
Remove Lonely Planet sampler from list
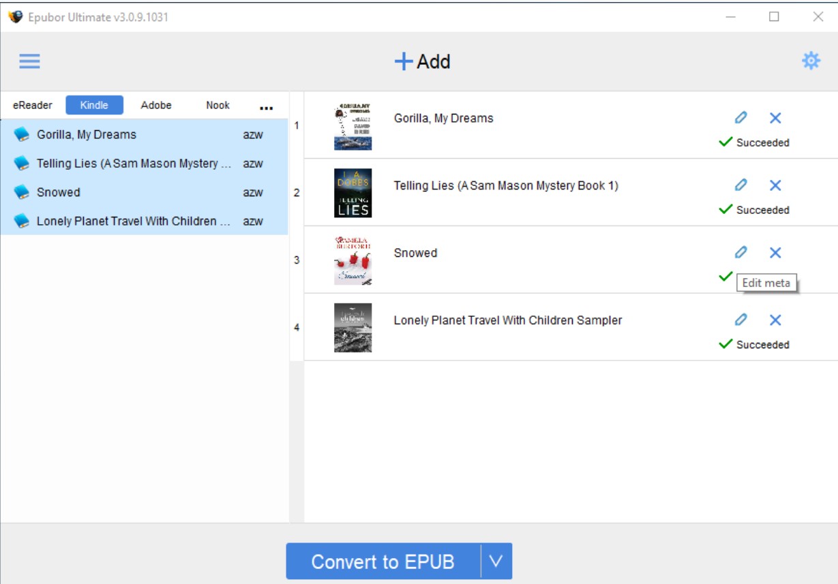point(775,320)
